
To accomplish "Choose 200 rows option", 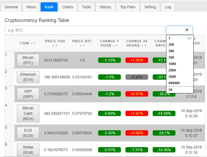I will [x=180, y=45].
